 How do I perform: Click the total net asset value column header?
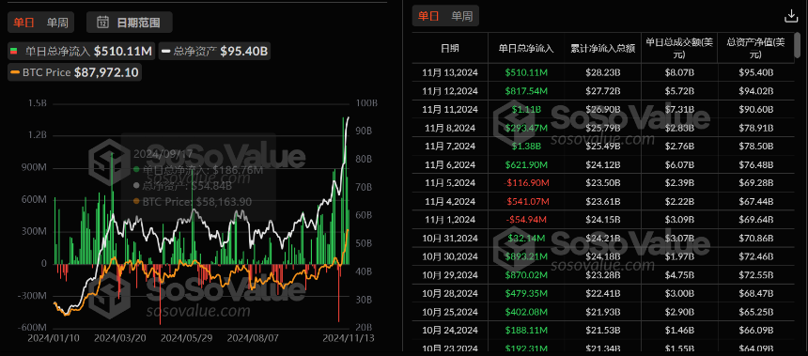[x=755, y=48]
